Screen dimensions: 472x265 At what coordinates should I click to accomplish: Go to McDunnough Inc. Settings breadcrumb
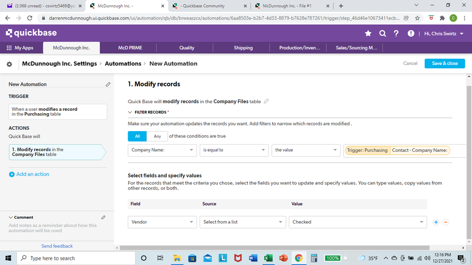click(x=60, y=64)
